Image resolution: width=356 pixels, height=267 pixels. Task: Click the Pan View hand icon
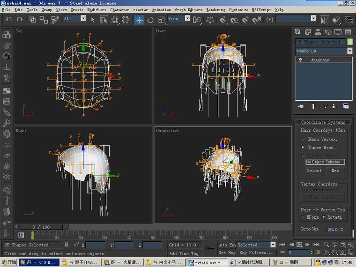click(334, 252)
